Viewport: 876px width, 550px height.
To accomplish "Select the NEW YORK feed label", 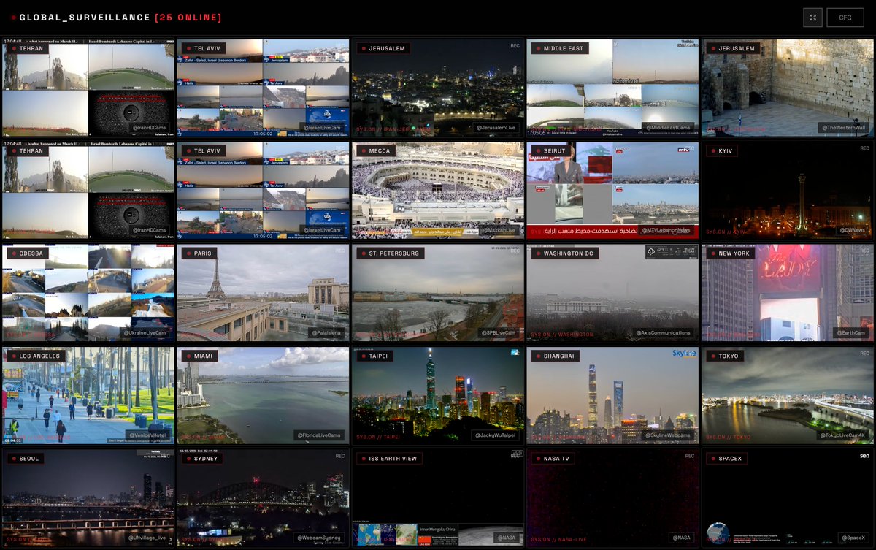I will (731, 253).
